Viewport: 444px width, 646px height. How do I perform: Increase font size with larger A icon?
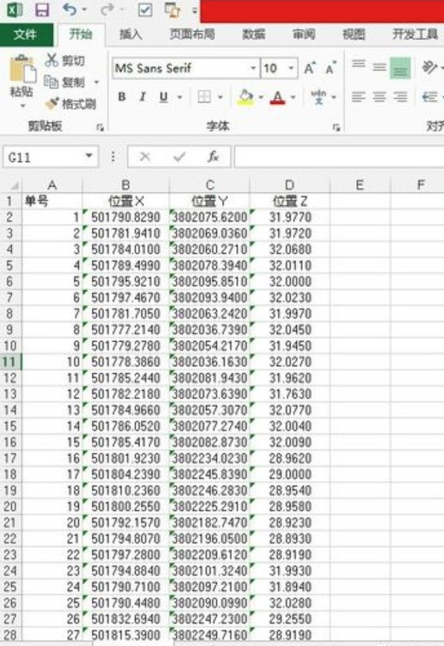[310, 68]
